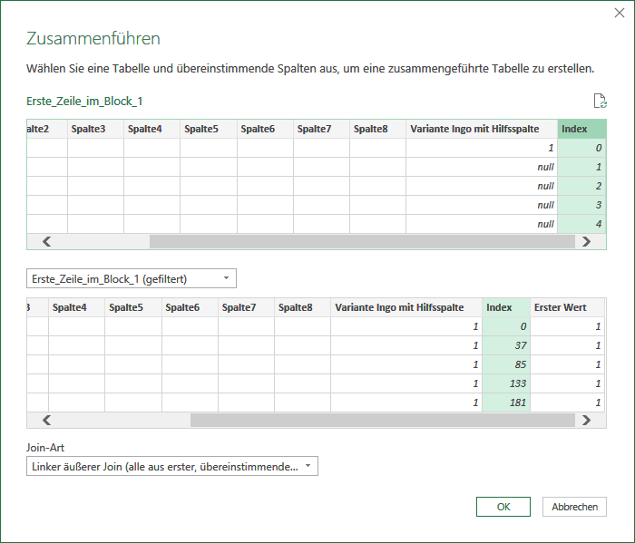The image size is (635, 543).
Task: Click the refresh preview document icon
Action: [x=601, y=101]
